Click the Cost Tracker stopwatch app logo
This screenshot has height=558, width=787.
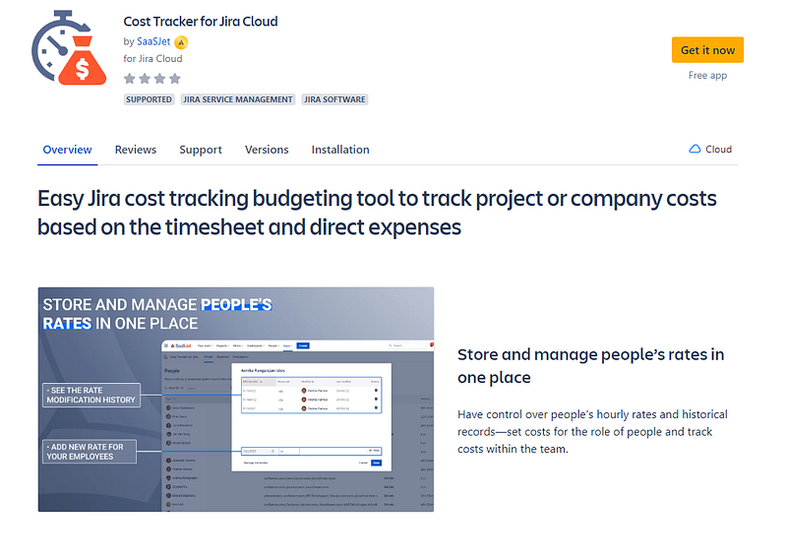[x=69, y=47]
